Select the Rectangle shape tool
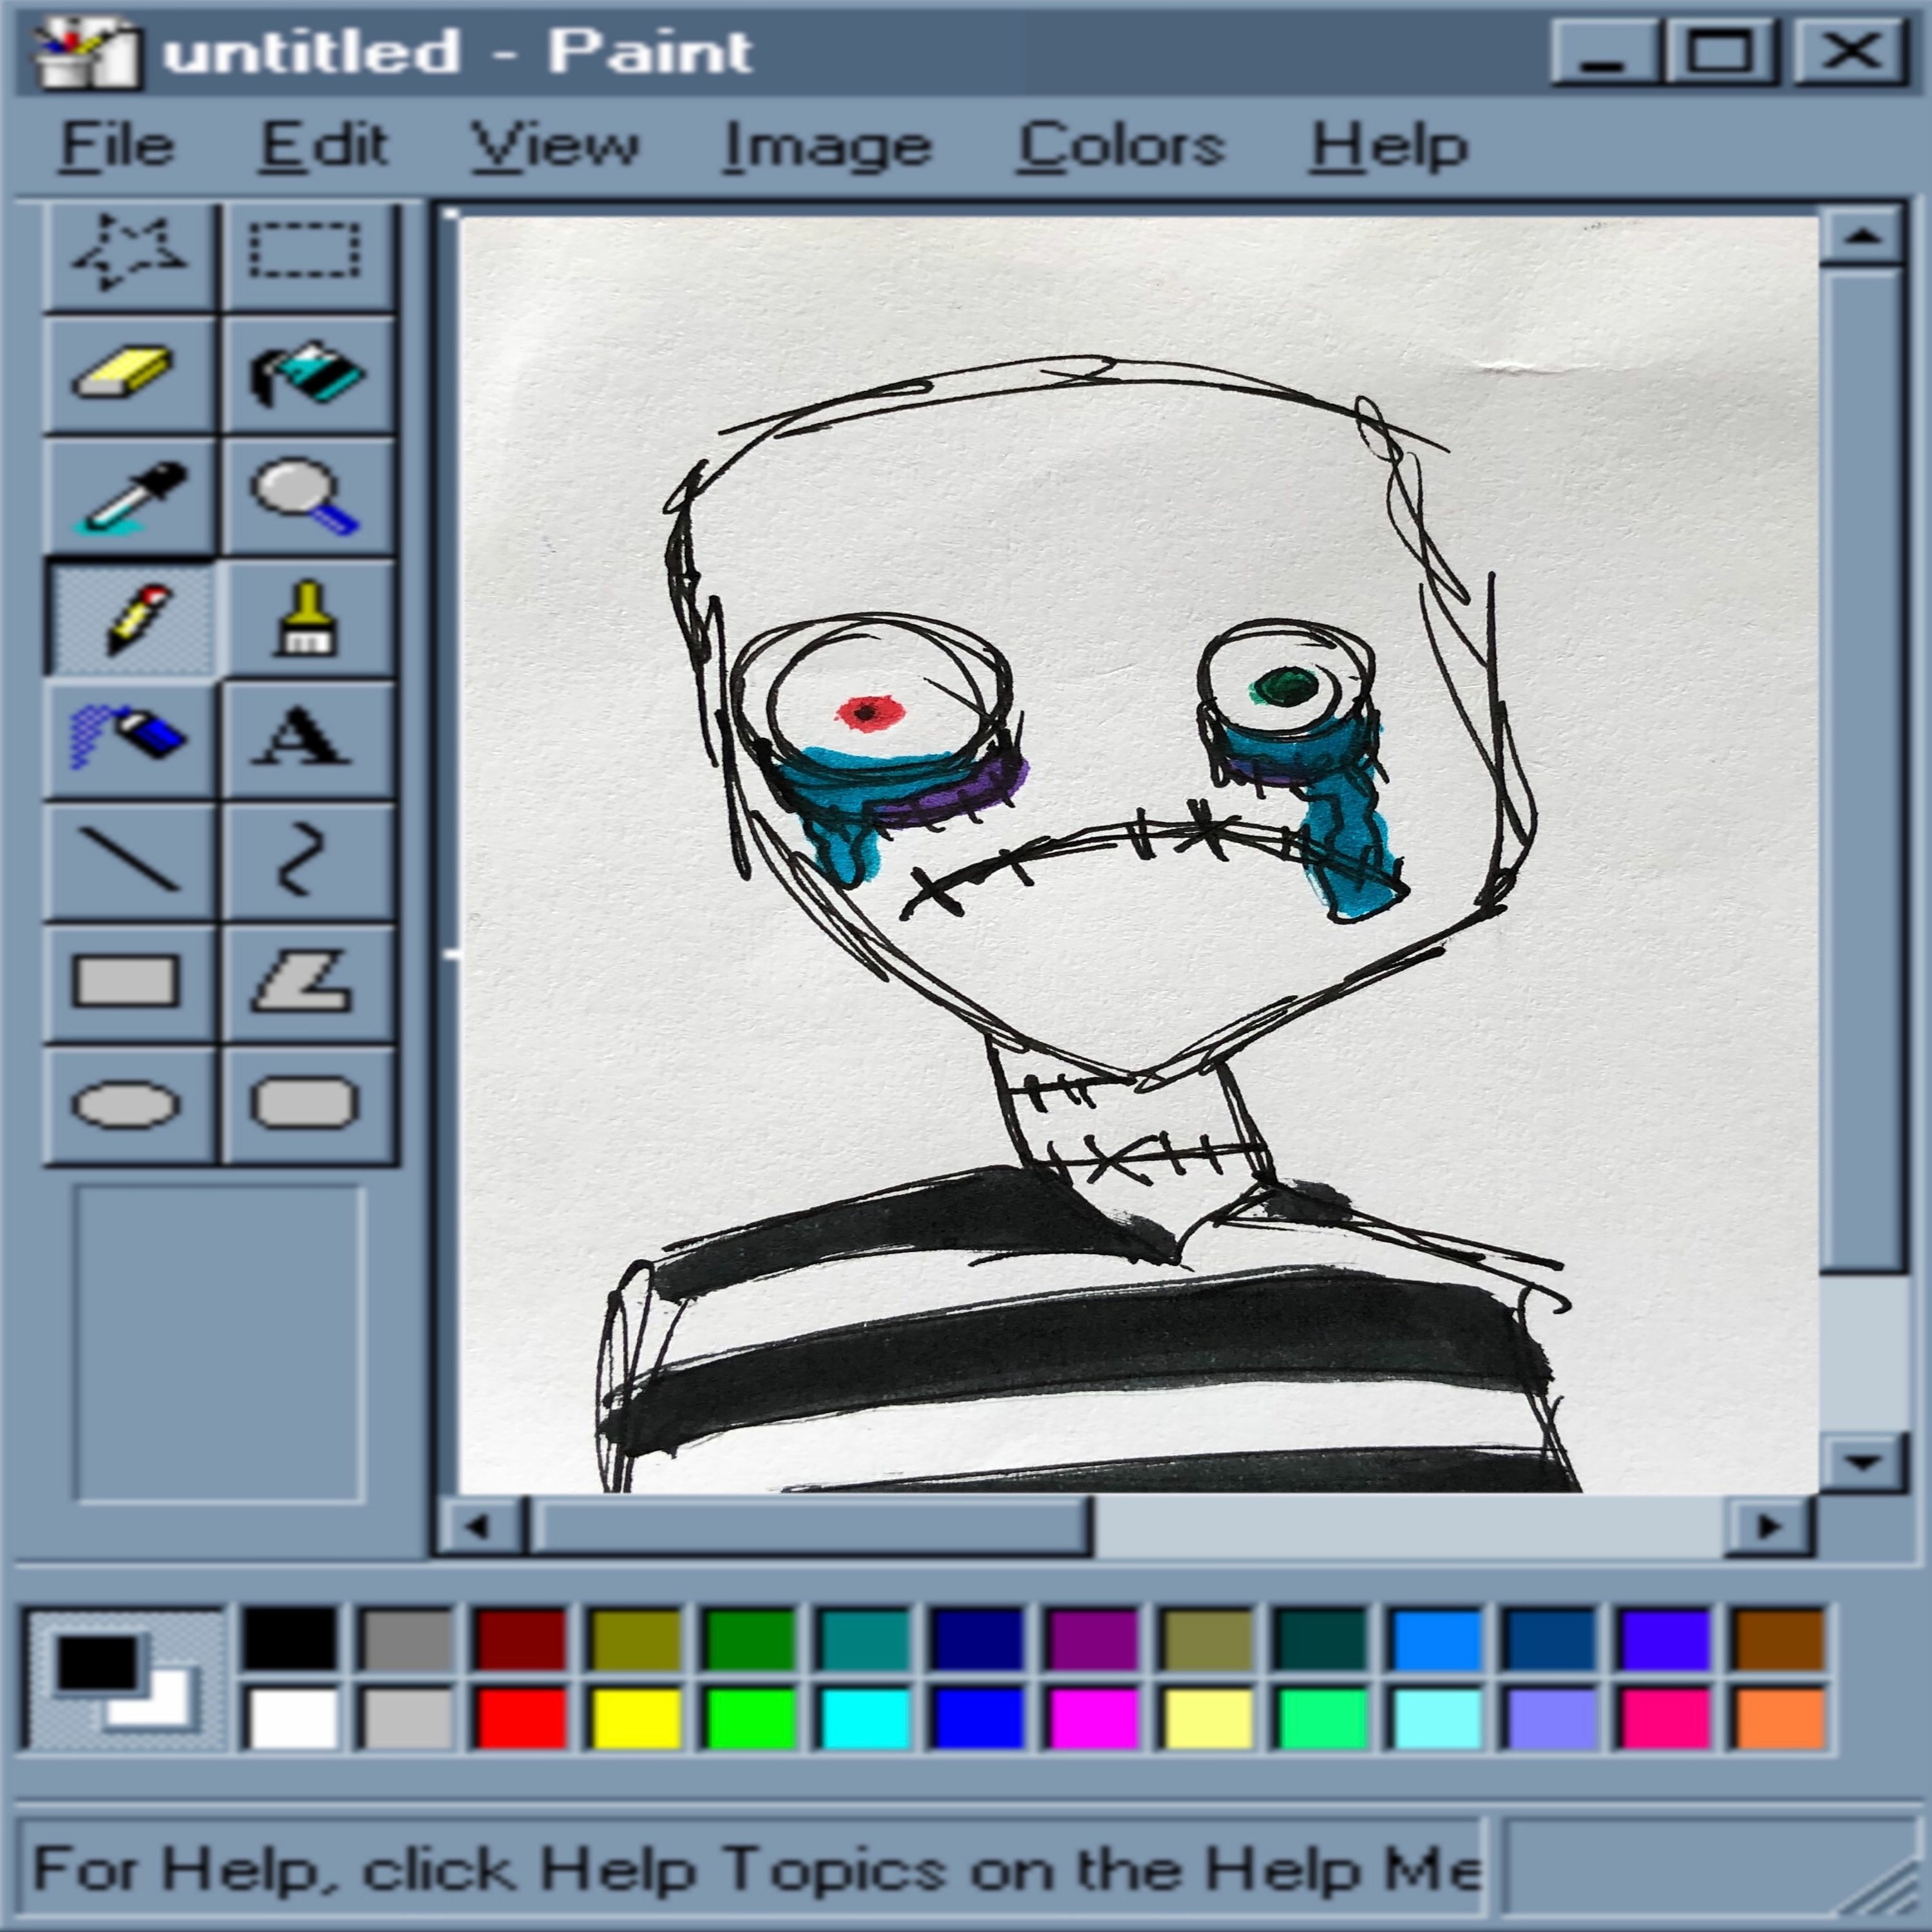1932x1932 pixels. click(130, 983)
